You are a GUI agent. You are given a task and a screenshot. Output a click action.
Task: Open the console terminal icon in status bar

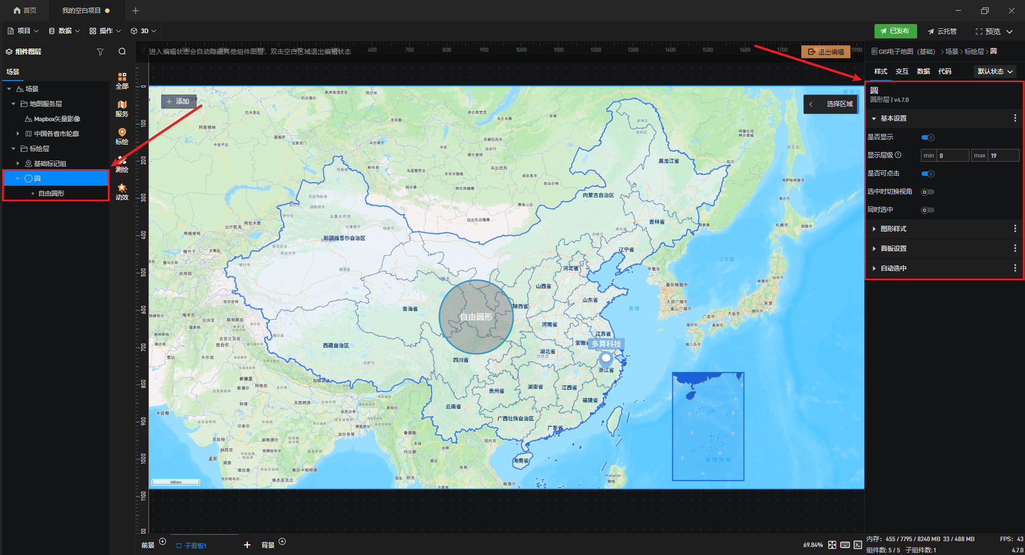(x=857, y=545)
